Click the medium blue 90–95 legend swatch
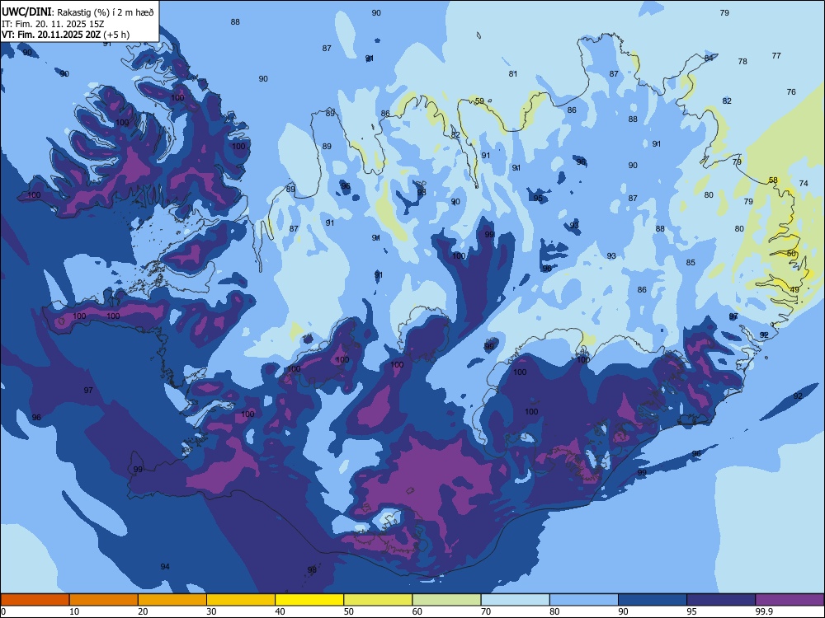Image resolution: width=825 pixels, height=618 pixels. pyautogui.click(x=653, y=600)
